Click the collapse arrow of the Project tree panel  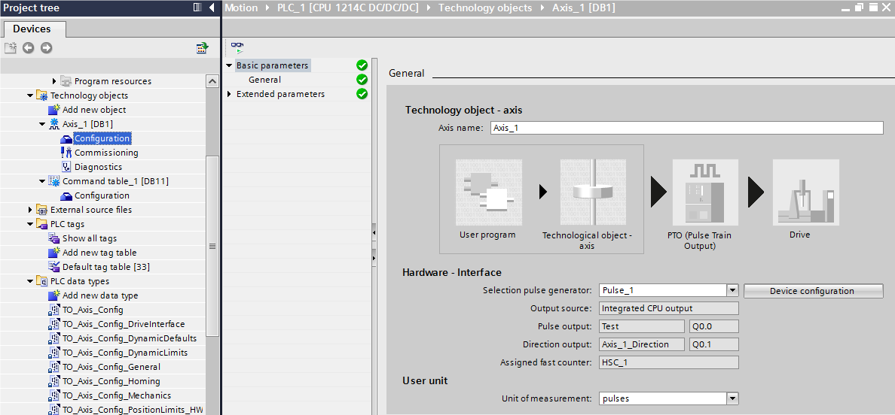click(x=212, y=8)
